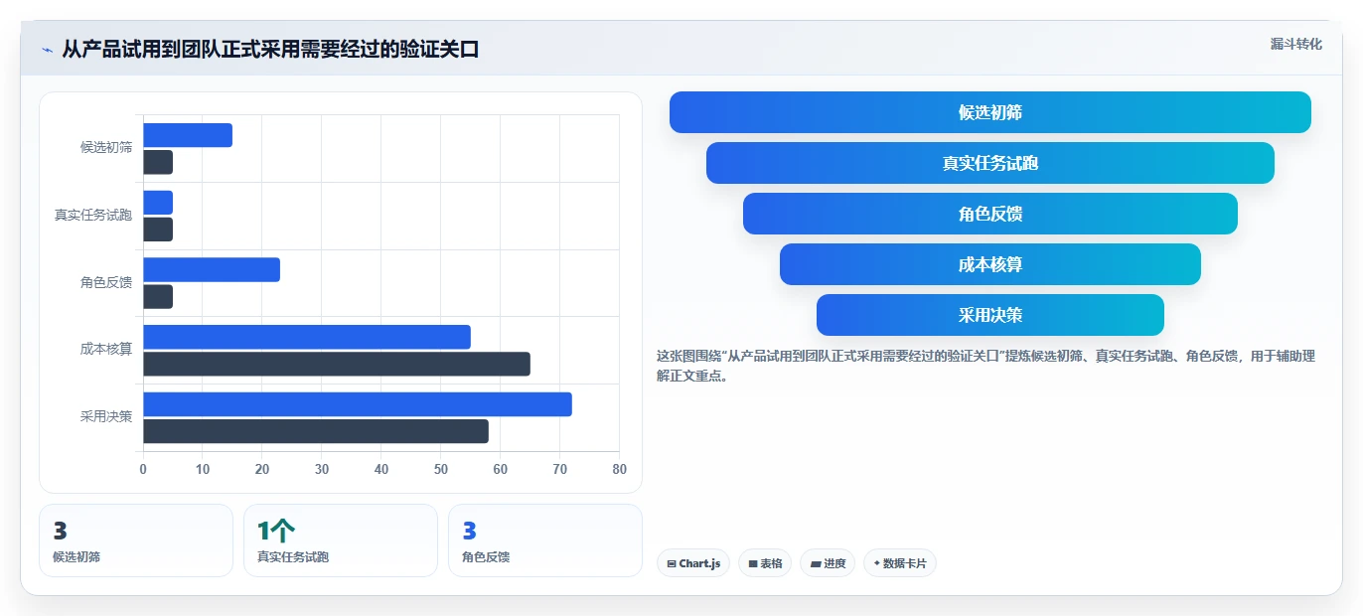Click the dark bar for 角色反馈
1363x616 pixels.
click(158, 296)
